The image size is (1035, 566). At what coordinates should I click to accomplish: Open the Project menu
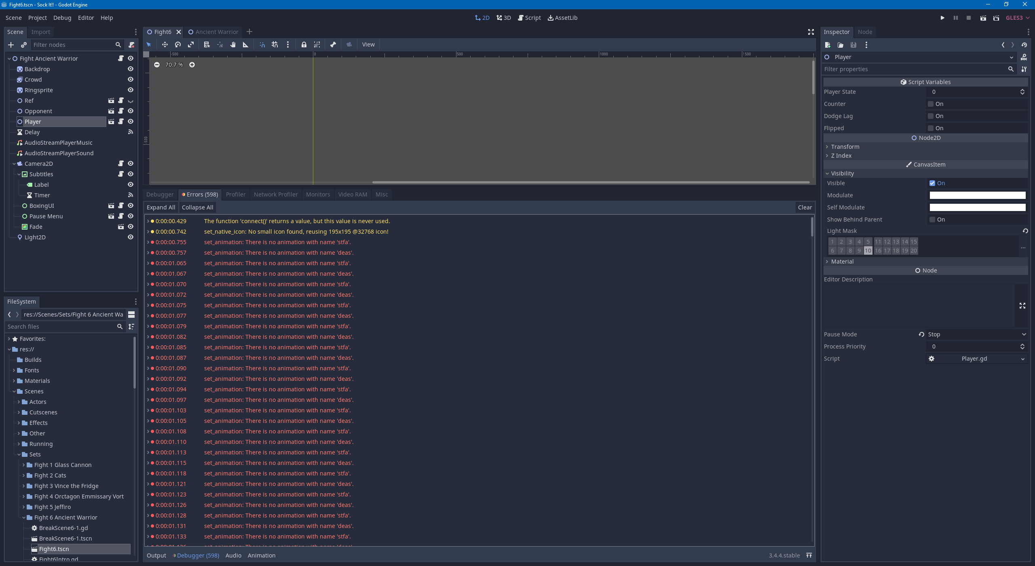[37, 17]
